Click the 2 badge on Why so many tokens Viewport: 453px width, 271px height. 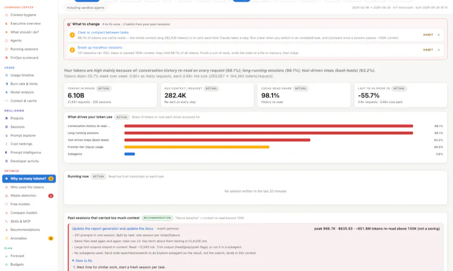click(51, 179)
